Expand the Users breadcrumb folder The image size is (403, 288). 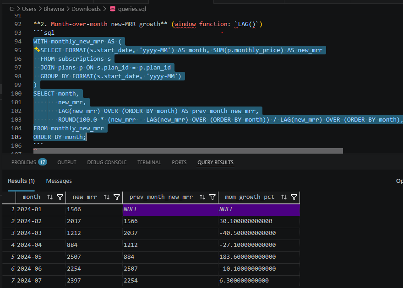coord(29,9)
